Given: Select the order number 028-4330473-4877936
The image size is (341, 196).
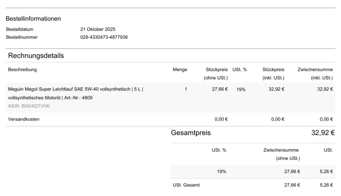Looking at the screenshot, I should click(x=104, y=37).
